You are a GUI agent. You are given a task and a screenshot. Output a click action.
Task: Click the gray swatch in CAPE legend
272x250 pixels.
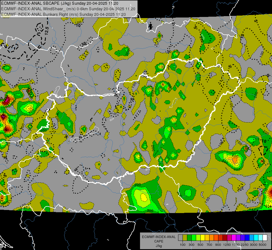point(180,237)
